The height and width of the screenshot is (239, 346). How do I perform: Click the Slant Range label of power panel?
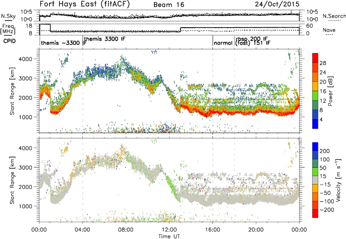[12, 91]
